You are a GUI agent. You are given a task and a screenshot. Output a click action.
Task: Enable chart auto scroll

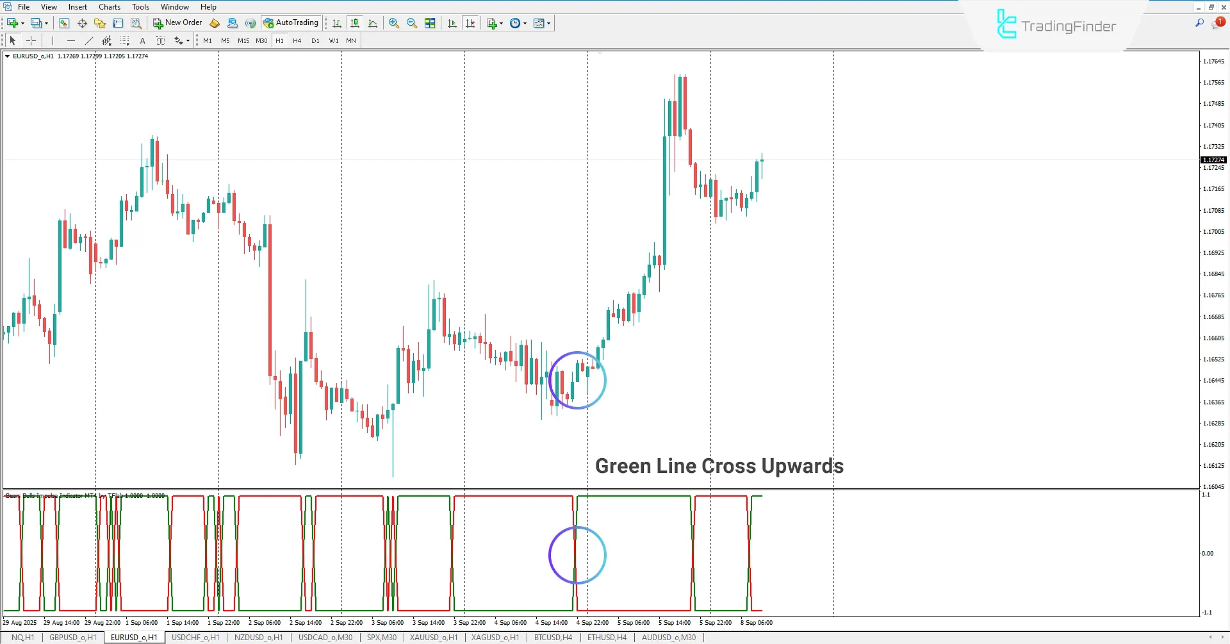[x=452, y=23]
